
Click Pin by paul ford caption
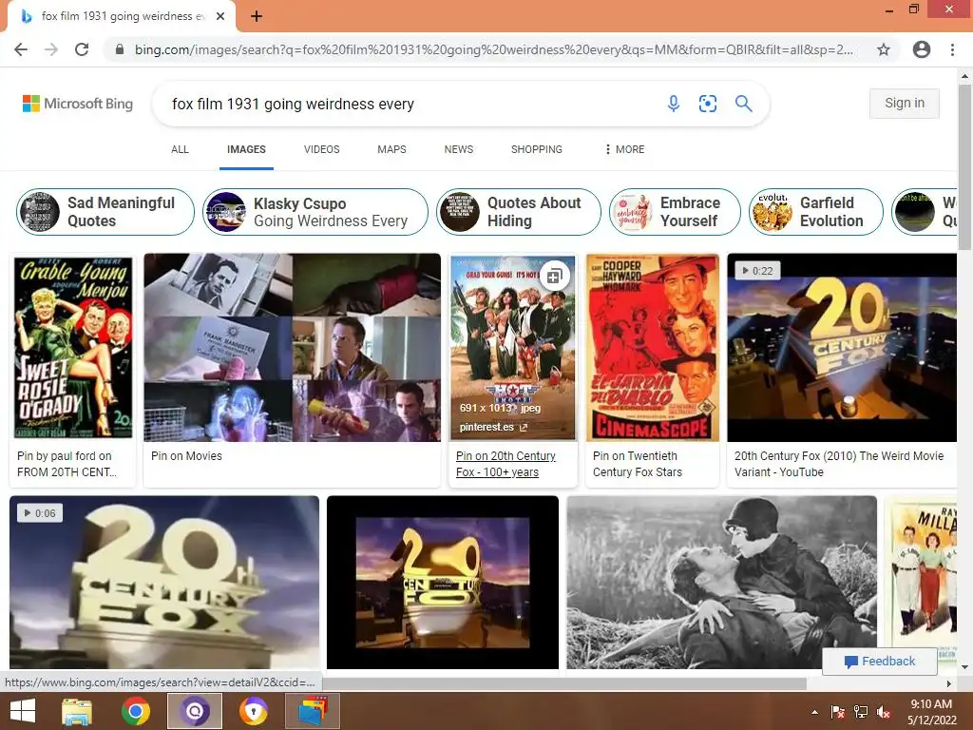pyautogui.click(x=67, y=464)
